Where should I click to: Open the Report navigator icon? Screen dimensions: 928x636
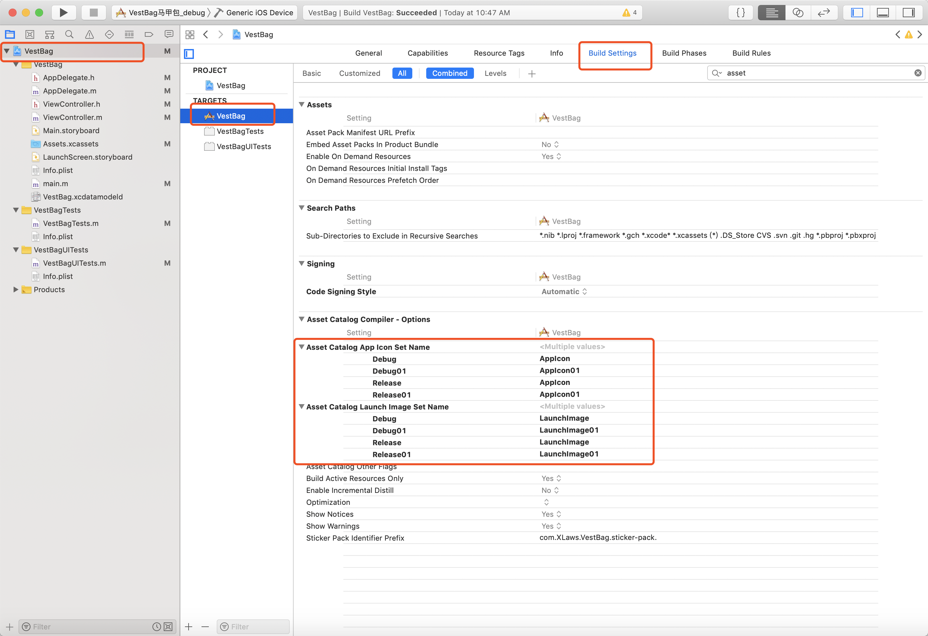pyautogui.click(x=169, y=35)
